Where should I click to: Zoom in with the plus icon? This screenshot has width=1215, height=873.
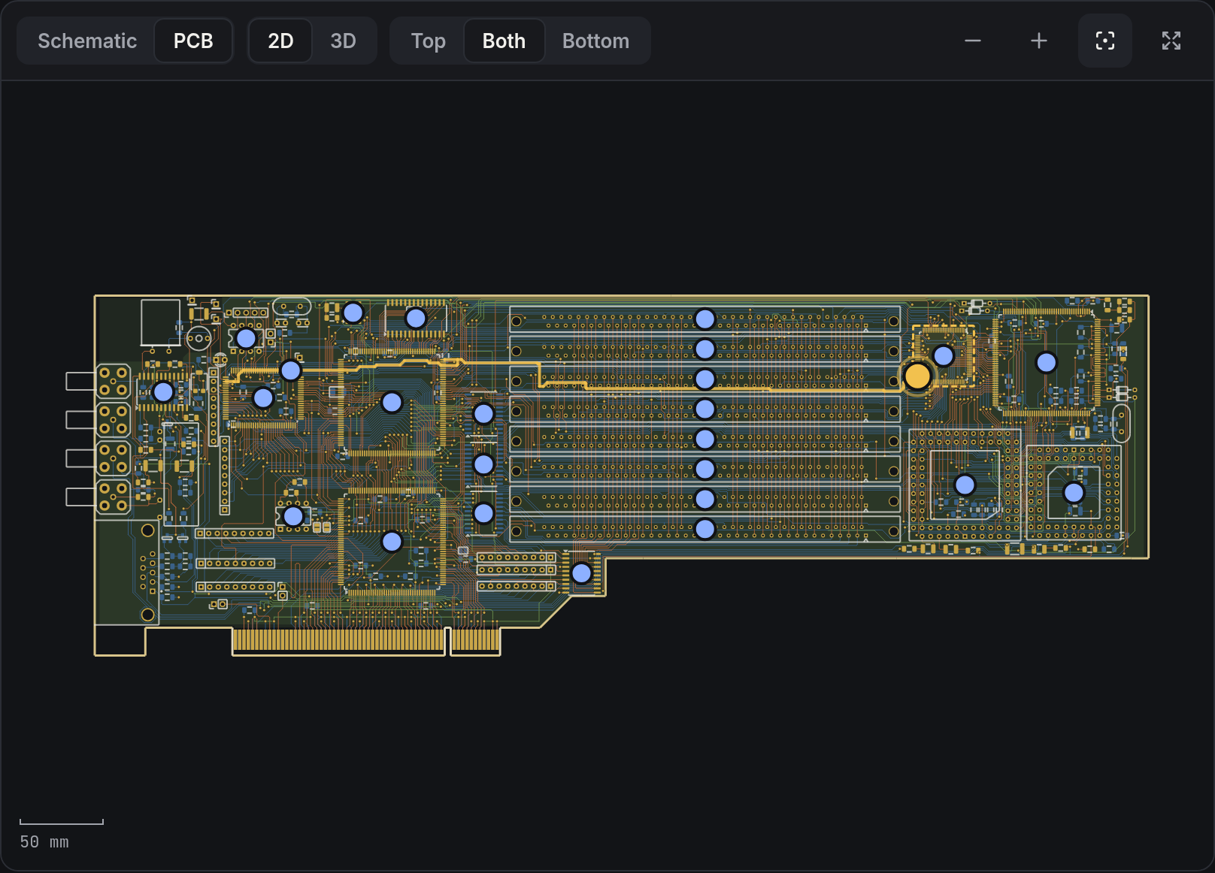pyautogui.click(x=1039, y=41)
